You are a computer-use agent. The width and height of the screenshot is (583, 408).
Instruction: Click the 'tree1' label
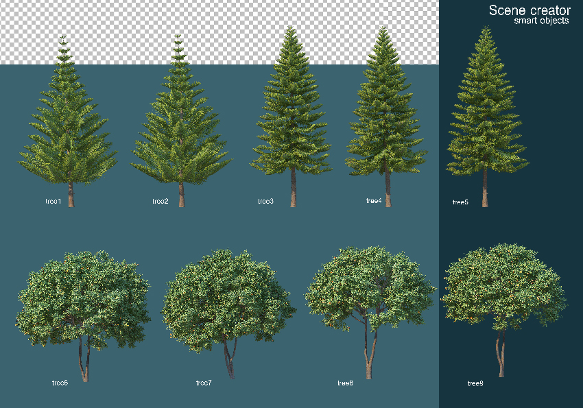[x=53, y=201]
